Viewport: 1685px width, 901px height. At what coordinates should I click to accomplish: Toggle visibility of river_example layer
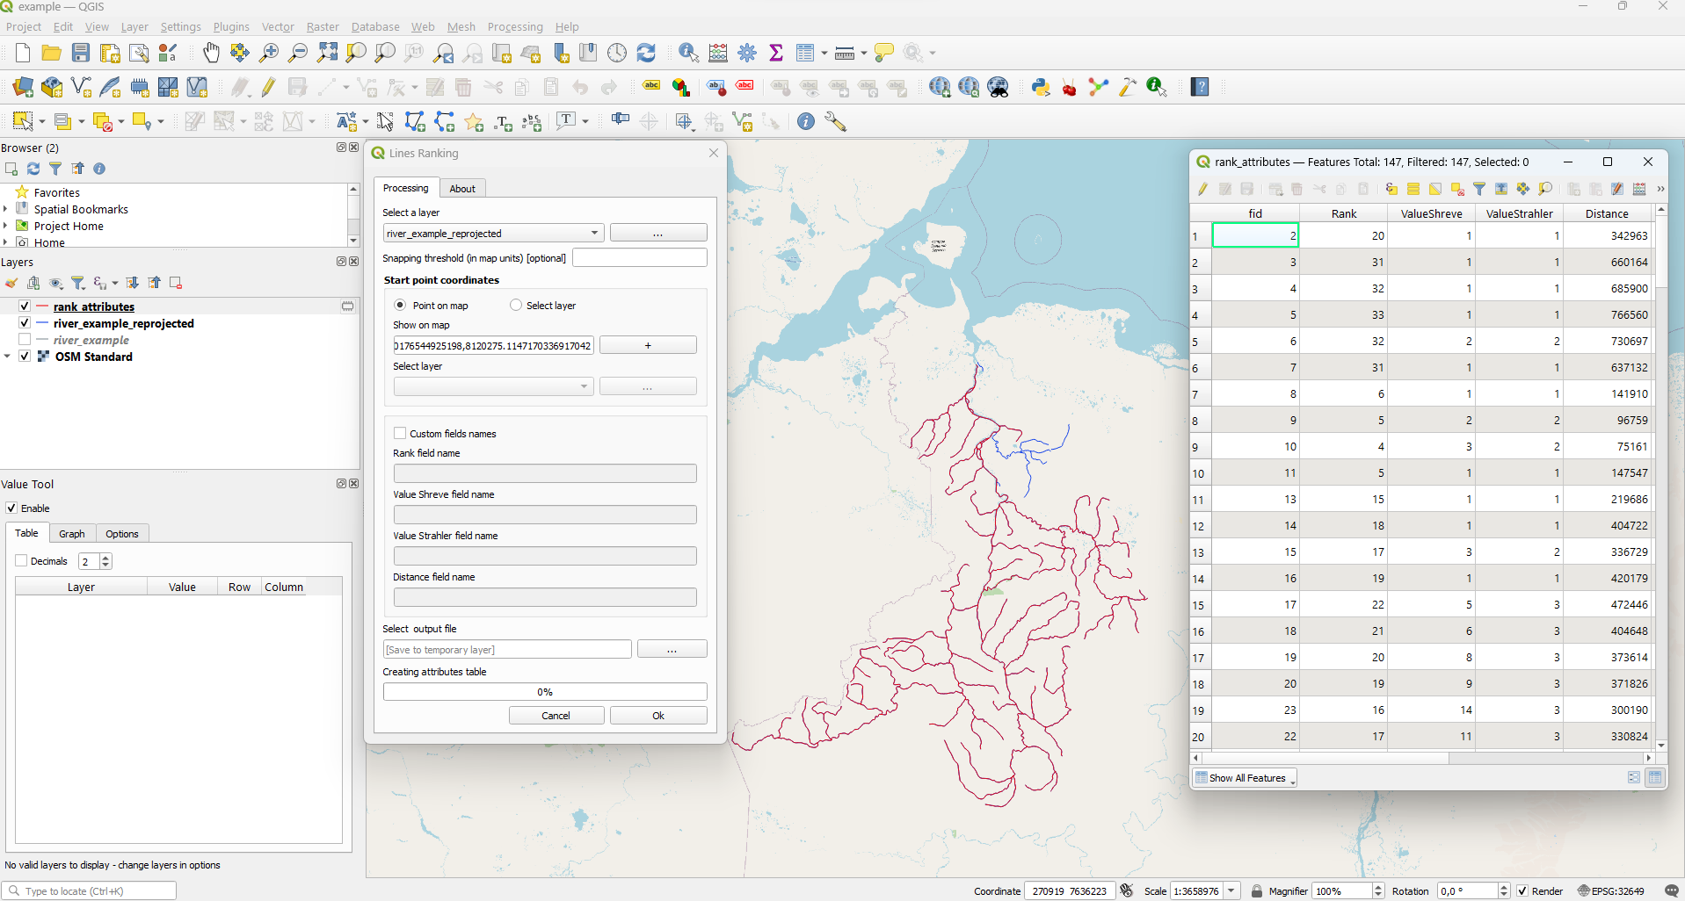coord(25,340)
